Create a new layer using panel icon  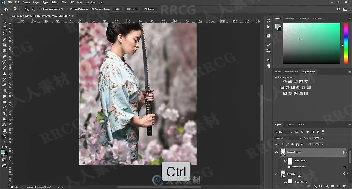pyautogui.click(x=339, y=186)
